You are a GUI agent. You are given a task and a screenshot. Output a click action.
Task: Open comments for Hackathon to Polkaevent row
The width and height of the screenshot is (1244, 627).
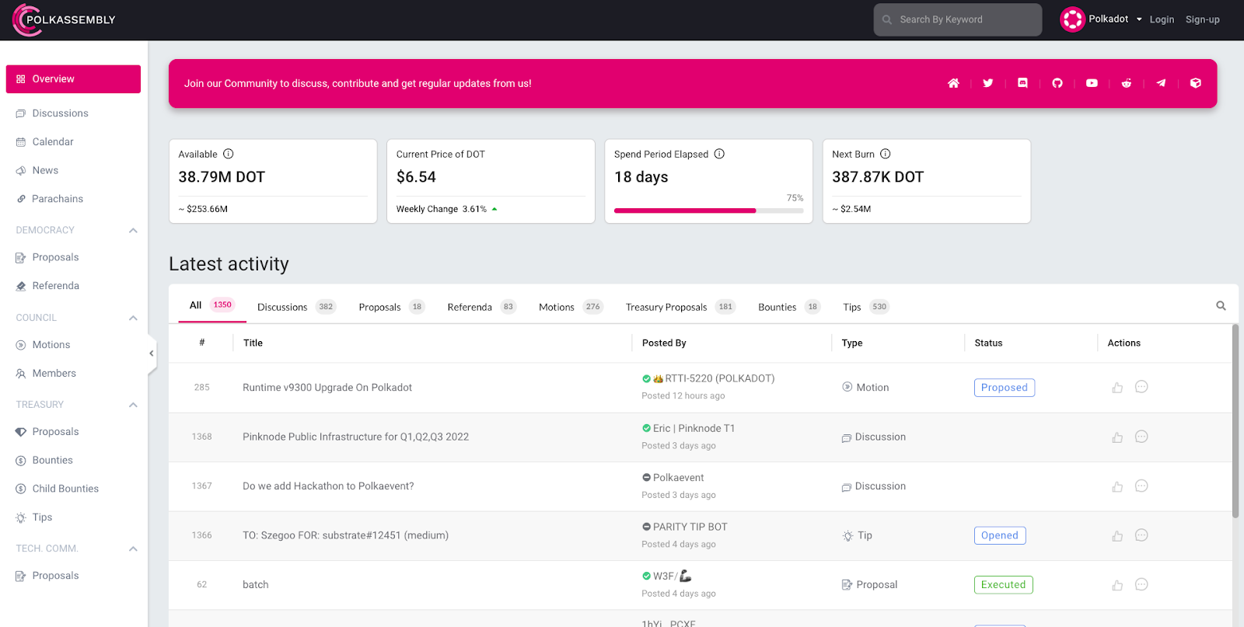1141,486
